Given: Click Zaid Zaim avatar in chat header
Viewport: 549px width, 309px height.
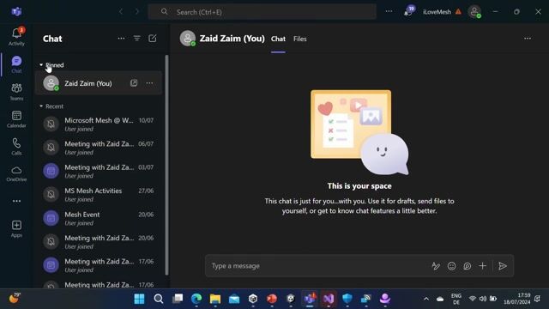Looking at the screenshot, I should click(x=188, y=38).
